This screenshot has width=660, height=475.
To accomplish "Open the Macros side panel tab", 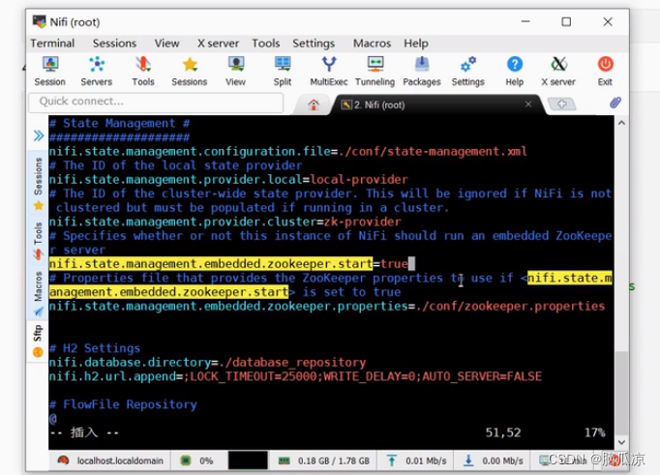I will (39, 293).
